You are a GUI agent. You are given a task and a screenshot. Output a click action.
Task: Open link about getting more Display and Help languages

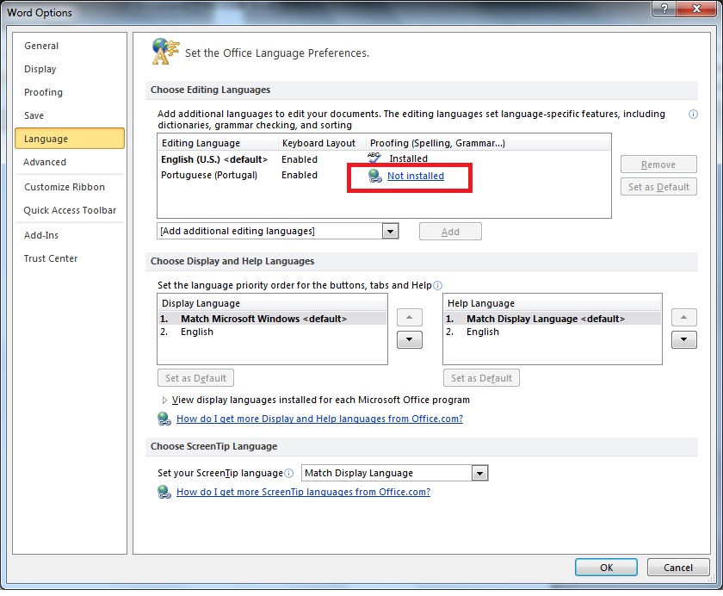coord(319,419)
